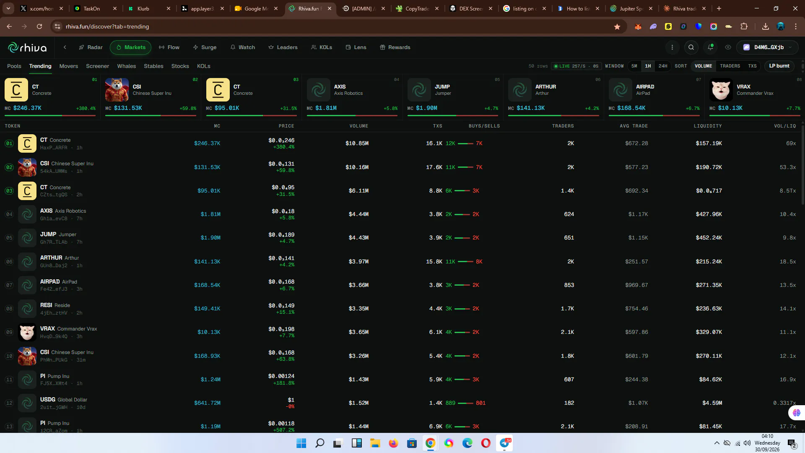Select the 24H window
805x453 pixels.
point(663,66)
